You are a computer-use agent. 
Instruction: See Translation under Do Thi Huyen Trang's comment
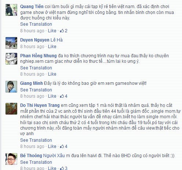coord(36,140)
